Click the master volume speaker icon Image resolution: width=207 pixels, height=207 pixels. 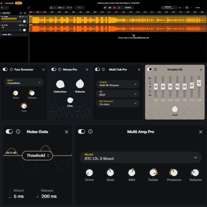tap(180, 8)
